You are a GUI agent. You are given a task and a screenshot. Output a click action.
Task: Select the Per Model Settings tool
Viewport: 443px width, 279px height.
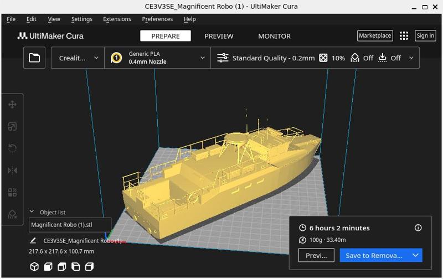(x=12, y=192)
